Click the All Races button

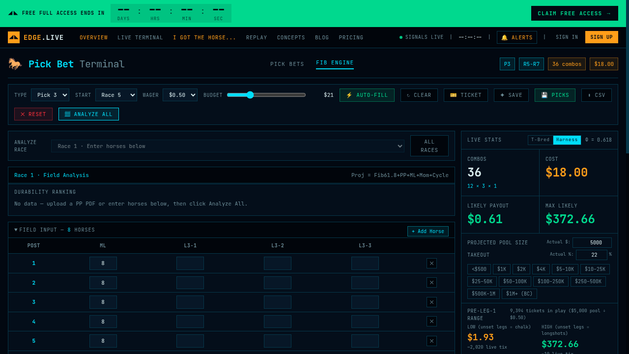tap(429, 146)
